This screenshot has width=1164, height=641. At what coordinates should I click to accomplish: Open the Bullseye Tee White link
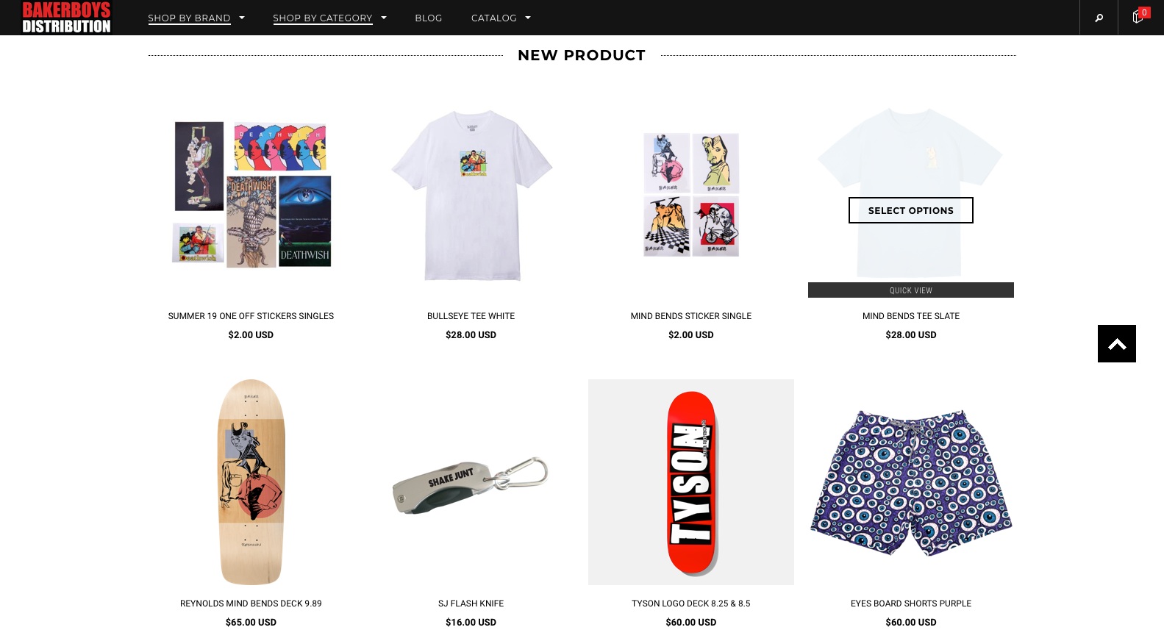471,316
